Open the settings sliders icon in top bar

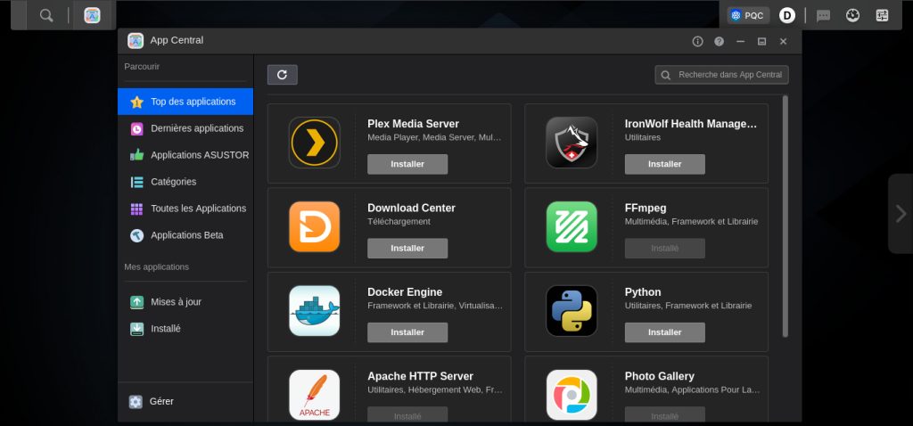pos(882,16)
